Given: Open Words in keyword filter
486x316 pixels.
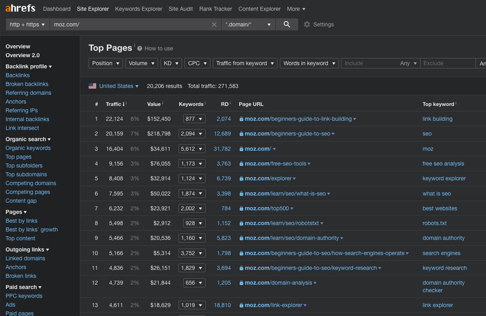Looking at the screenshot, I should click(x=309, y=63).
